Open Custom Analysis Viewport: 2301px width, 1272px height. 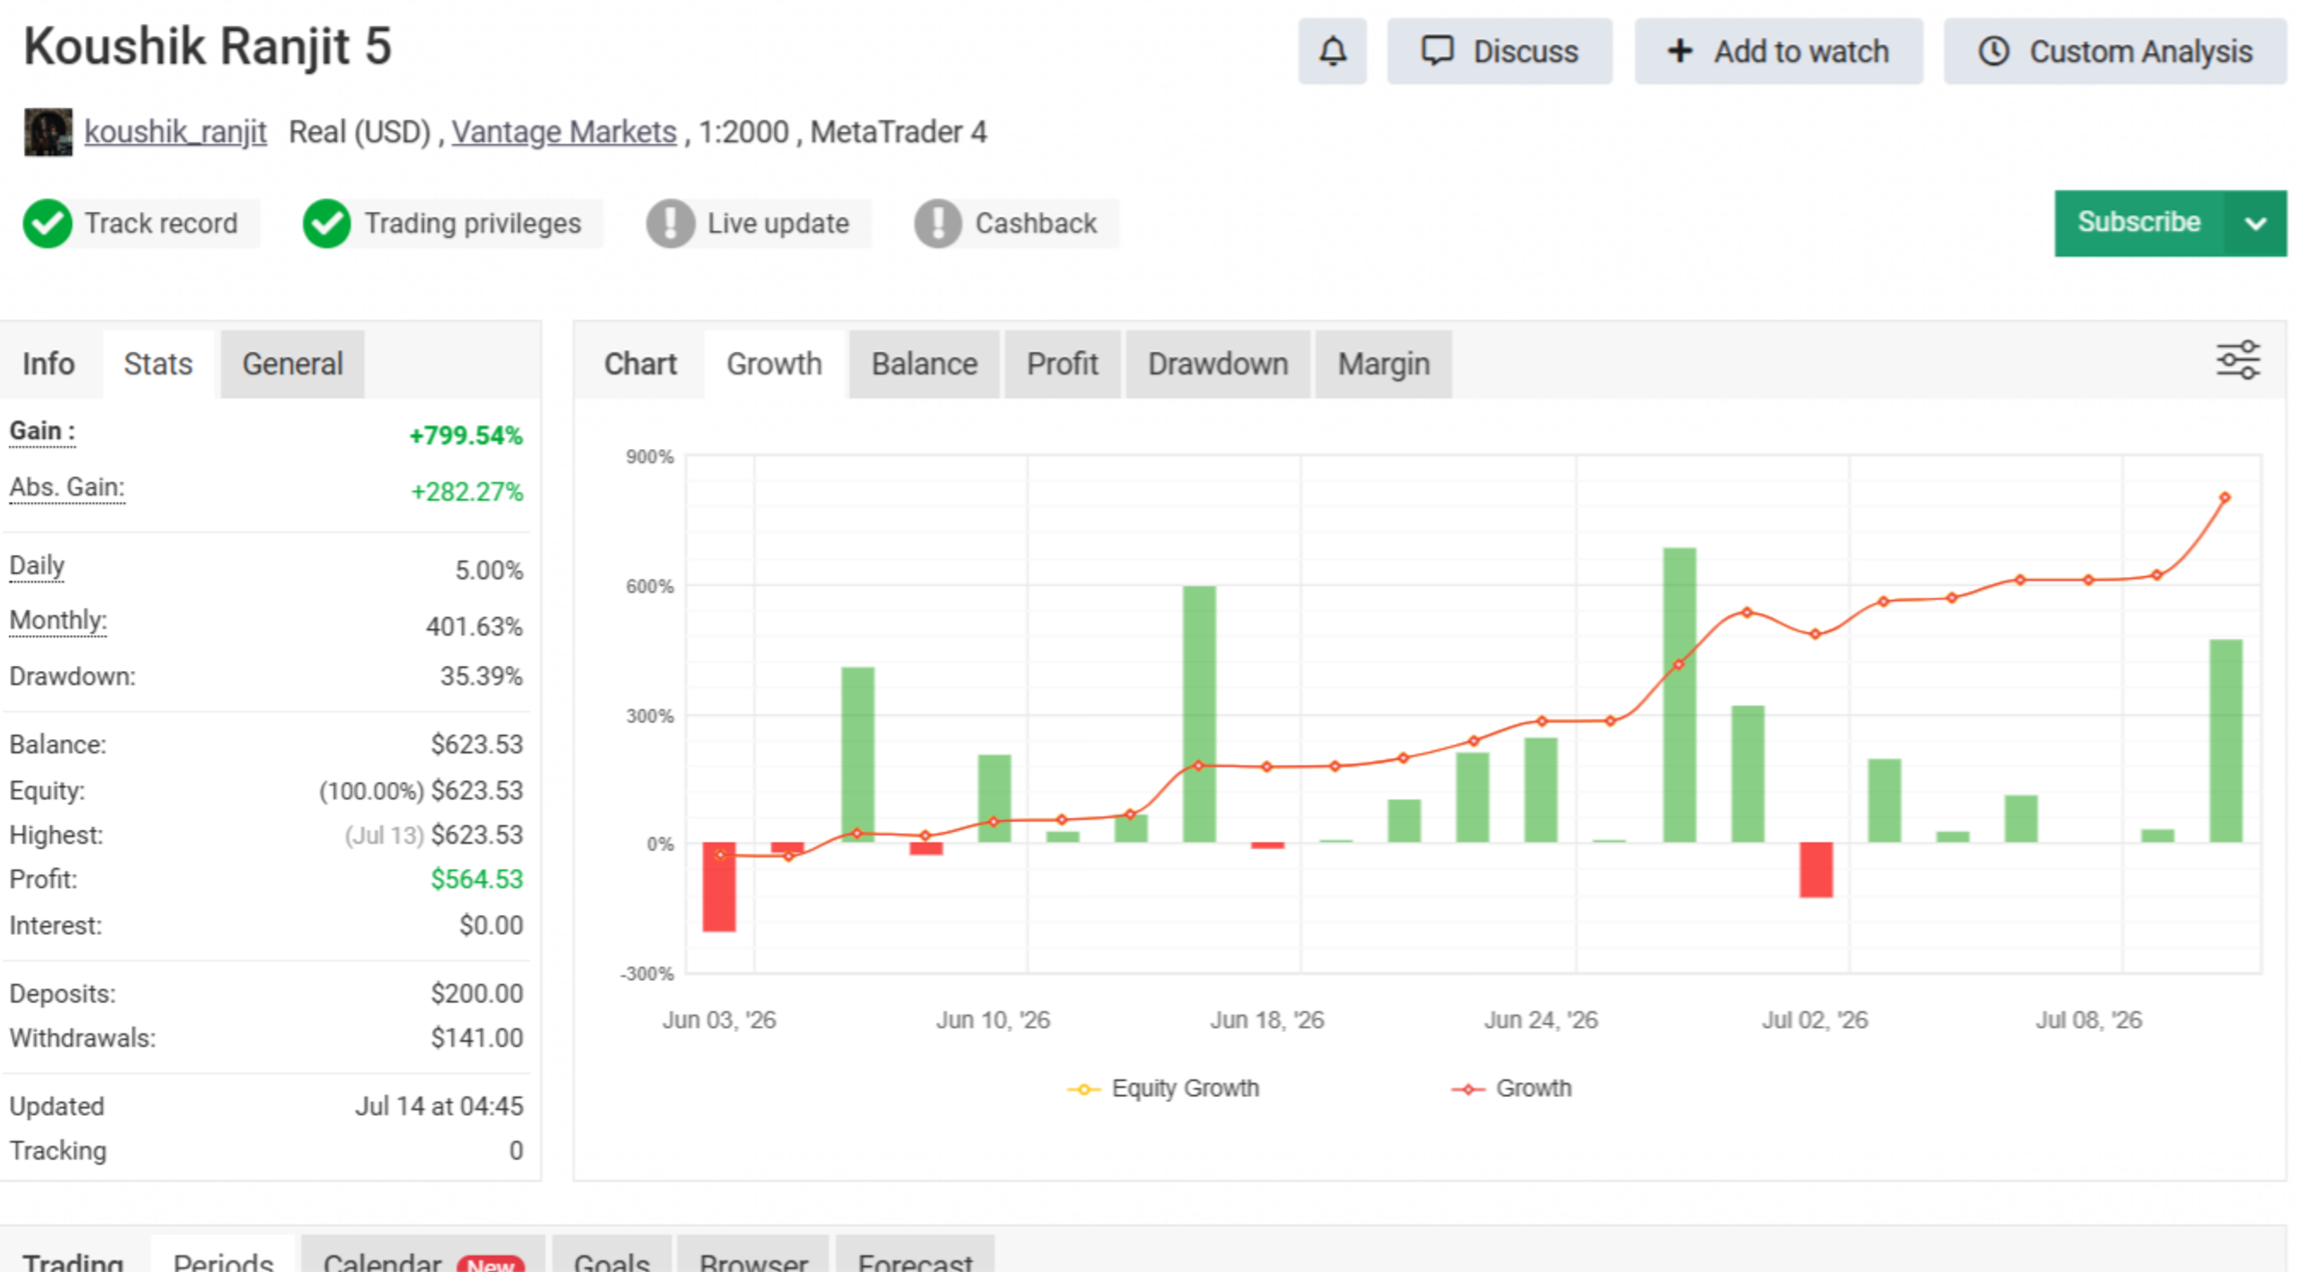[x=2114, y=51]
